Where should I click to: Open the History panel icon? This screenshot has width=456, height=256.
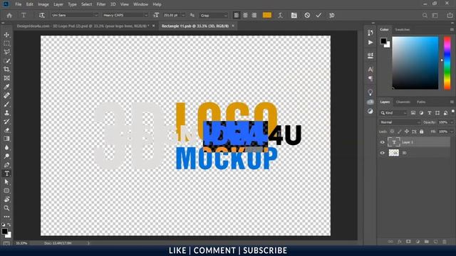[x=370, y=33]
